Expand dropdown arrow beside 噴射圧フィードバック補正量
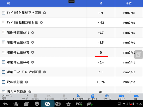 45,72
